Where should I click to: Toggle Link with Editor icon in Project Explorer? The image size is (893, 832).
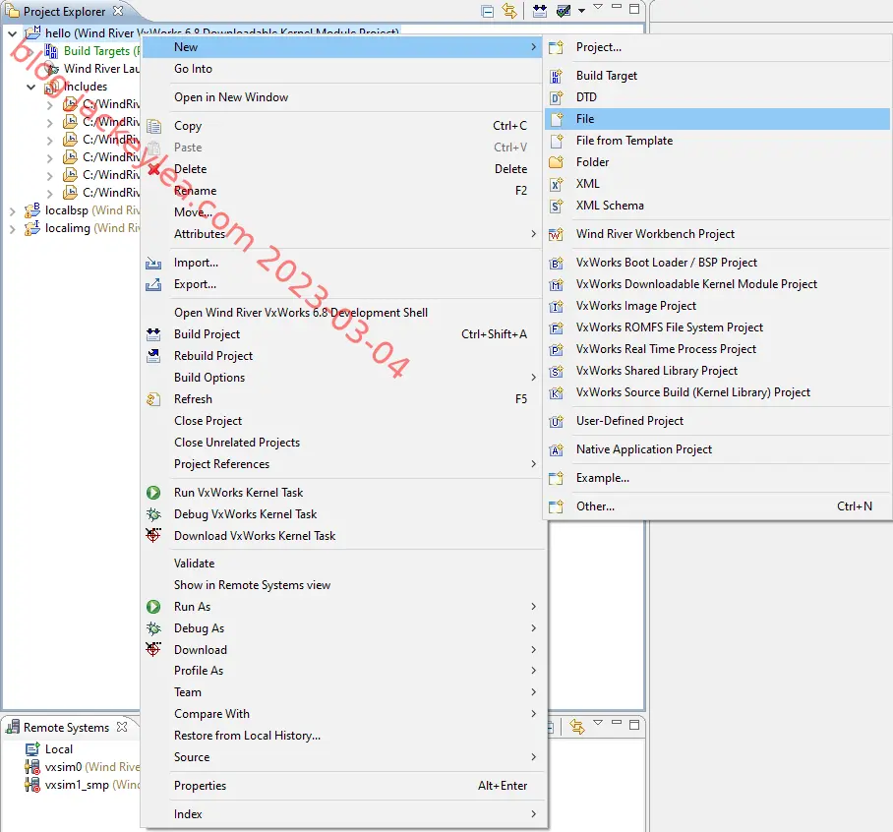[509, 11]
